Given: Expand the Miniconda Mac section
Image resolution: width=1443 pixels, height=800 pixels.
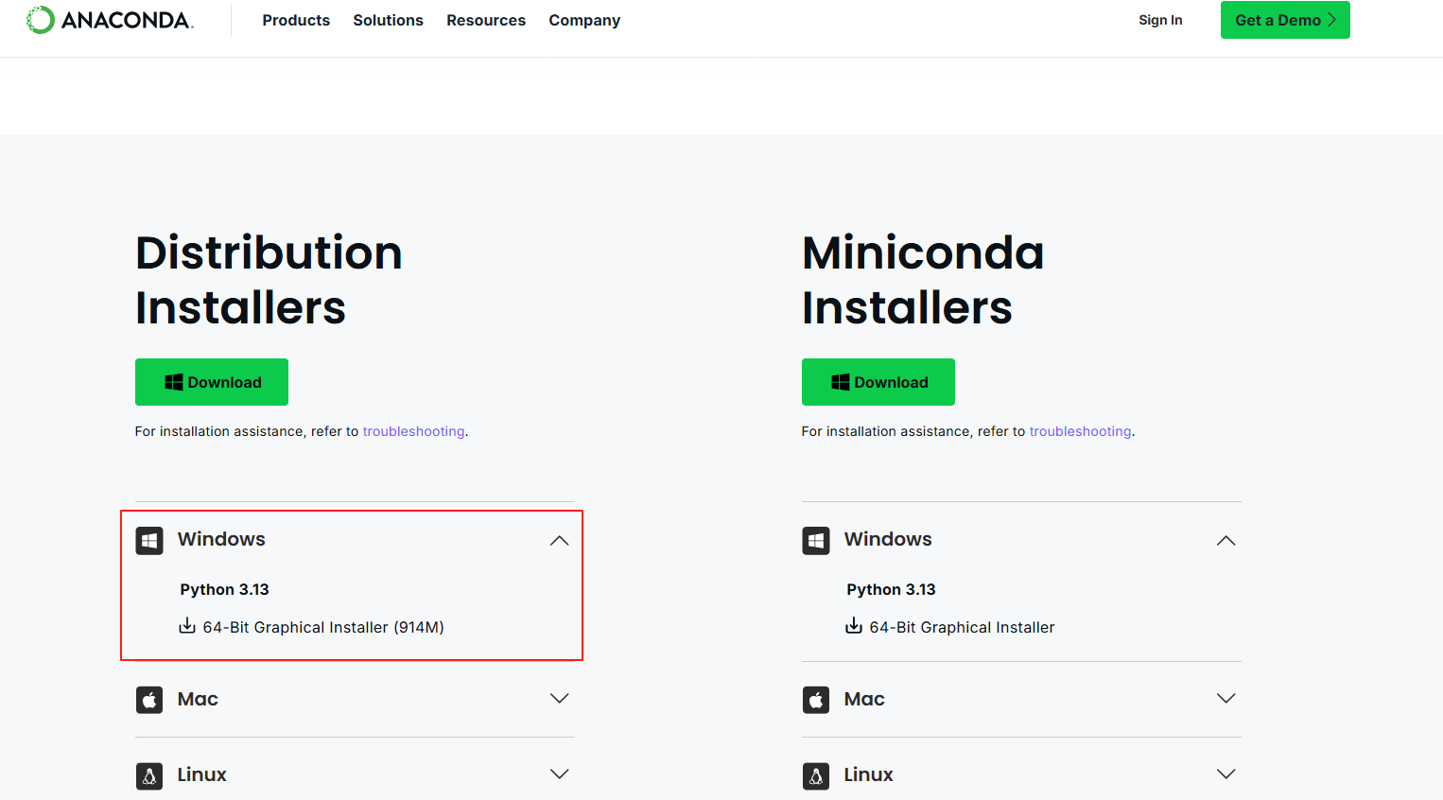Looking at the screenshot, I should pyautogui.click(x=1226, y=699).
